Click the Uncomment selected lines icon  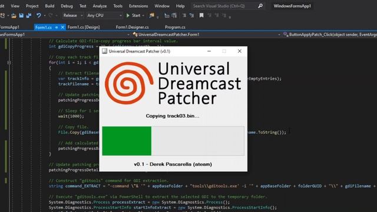tap(191, 16)
